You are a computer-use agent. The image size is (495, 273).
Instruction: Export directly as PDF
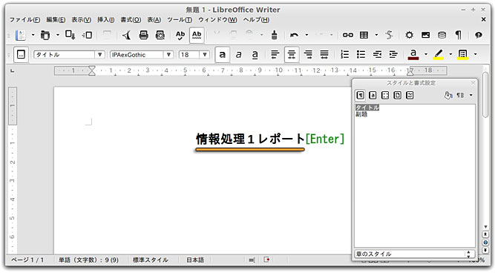tap(127, 35)
